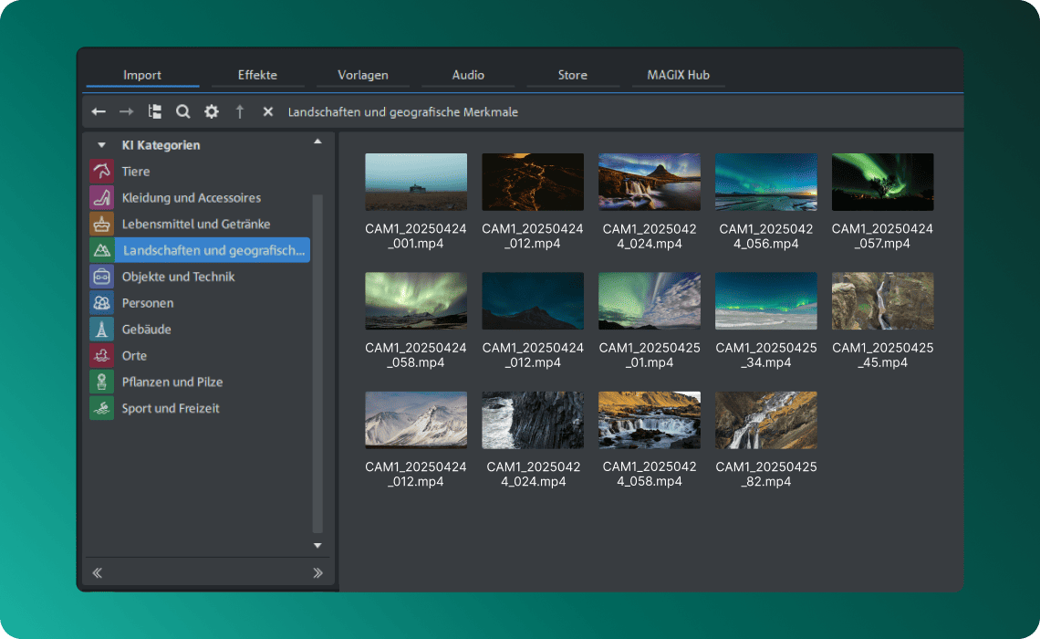
Task: Switch to the MAGIX Hub tab
Action: (678, 75)
